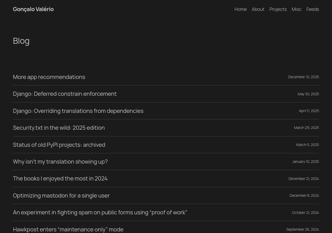Image resolution: width=332 pixels, height=233 pixels.
Task: Open the proof of work spam experiment post
Action: tap(100, 212)
